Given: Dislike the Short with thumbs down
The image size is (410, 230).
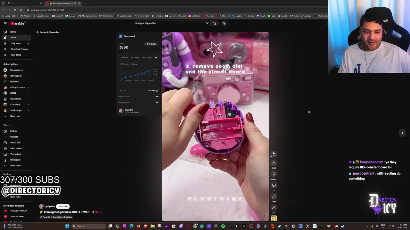Looking at the screenshot, I should click(x=274, y=174).
